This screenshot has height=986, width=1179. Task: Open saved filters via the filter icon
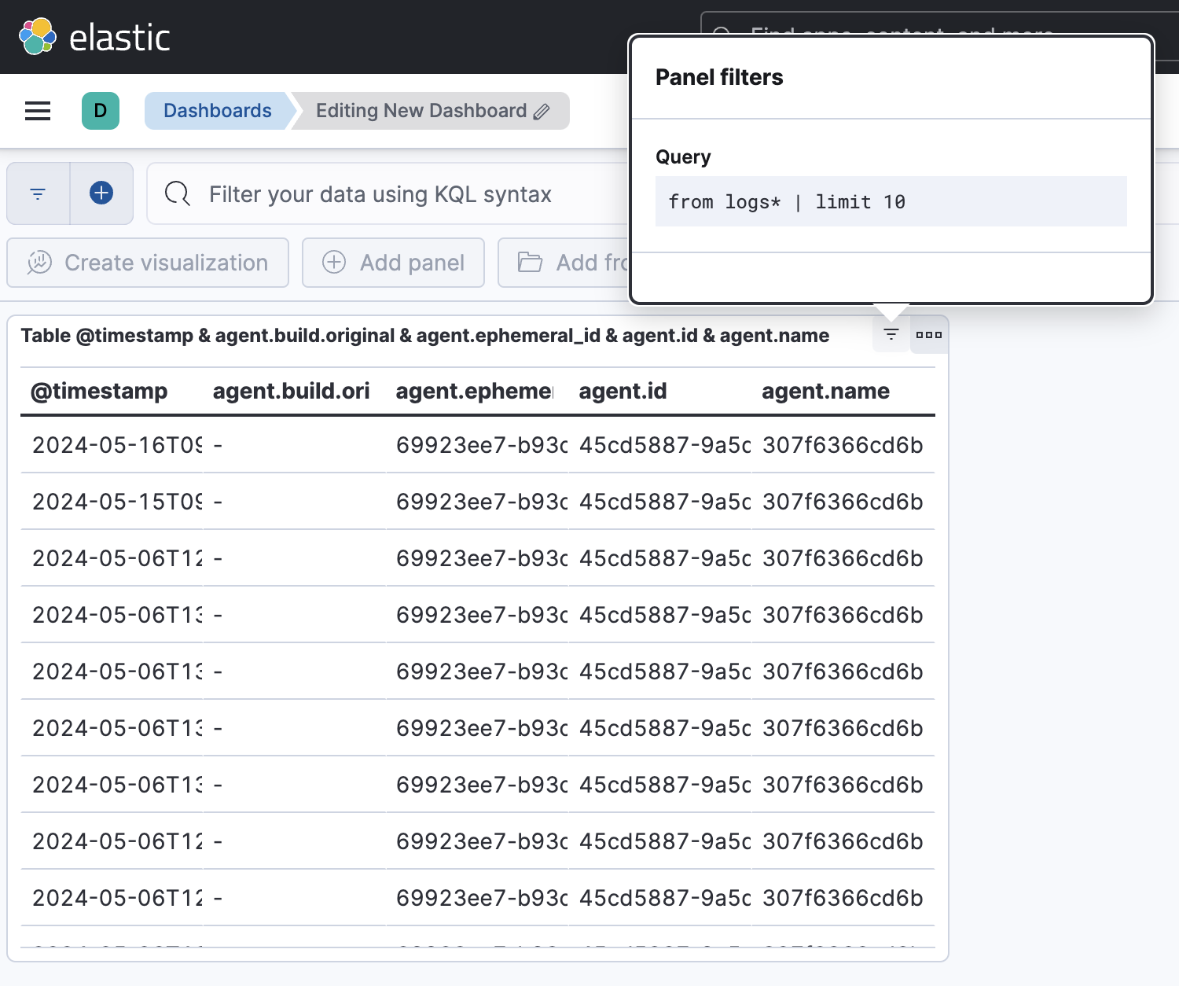click(x=37, y=193)
